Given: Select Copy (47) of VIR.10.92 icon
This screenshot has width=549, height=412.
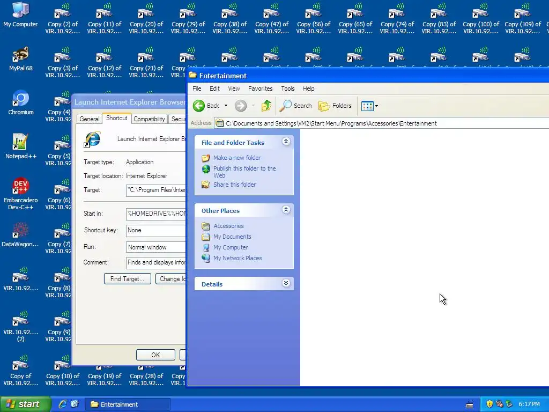Looking at the screenshot, I should pos(272,19).
